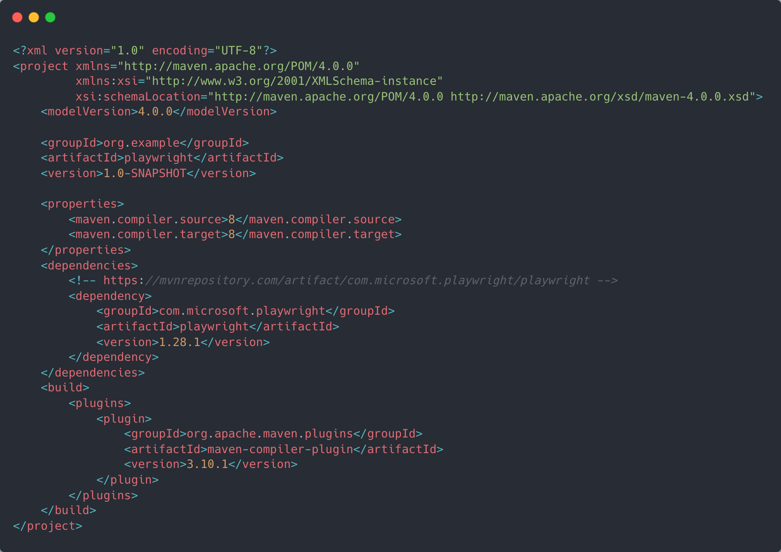This screenshot has width=781, height=552.
Task: Click the com.microsoft.playwright groupId text
Action: pyautogui.click(x=242, y=311)
